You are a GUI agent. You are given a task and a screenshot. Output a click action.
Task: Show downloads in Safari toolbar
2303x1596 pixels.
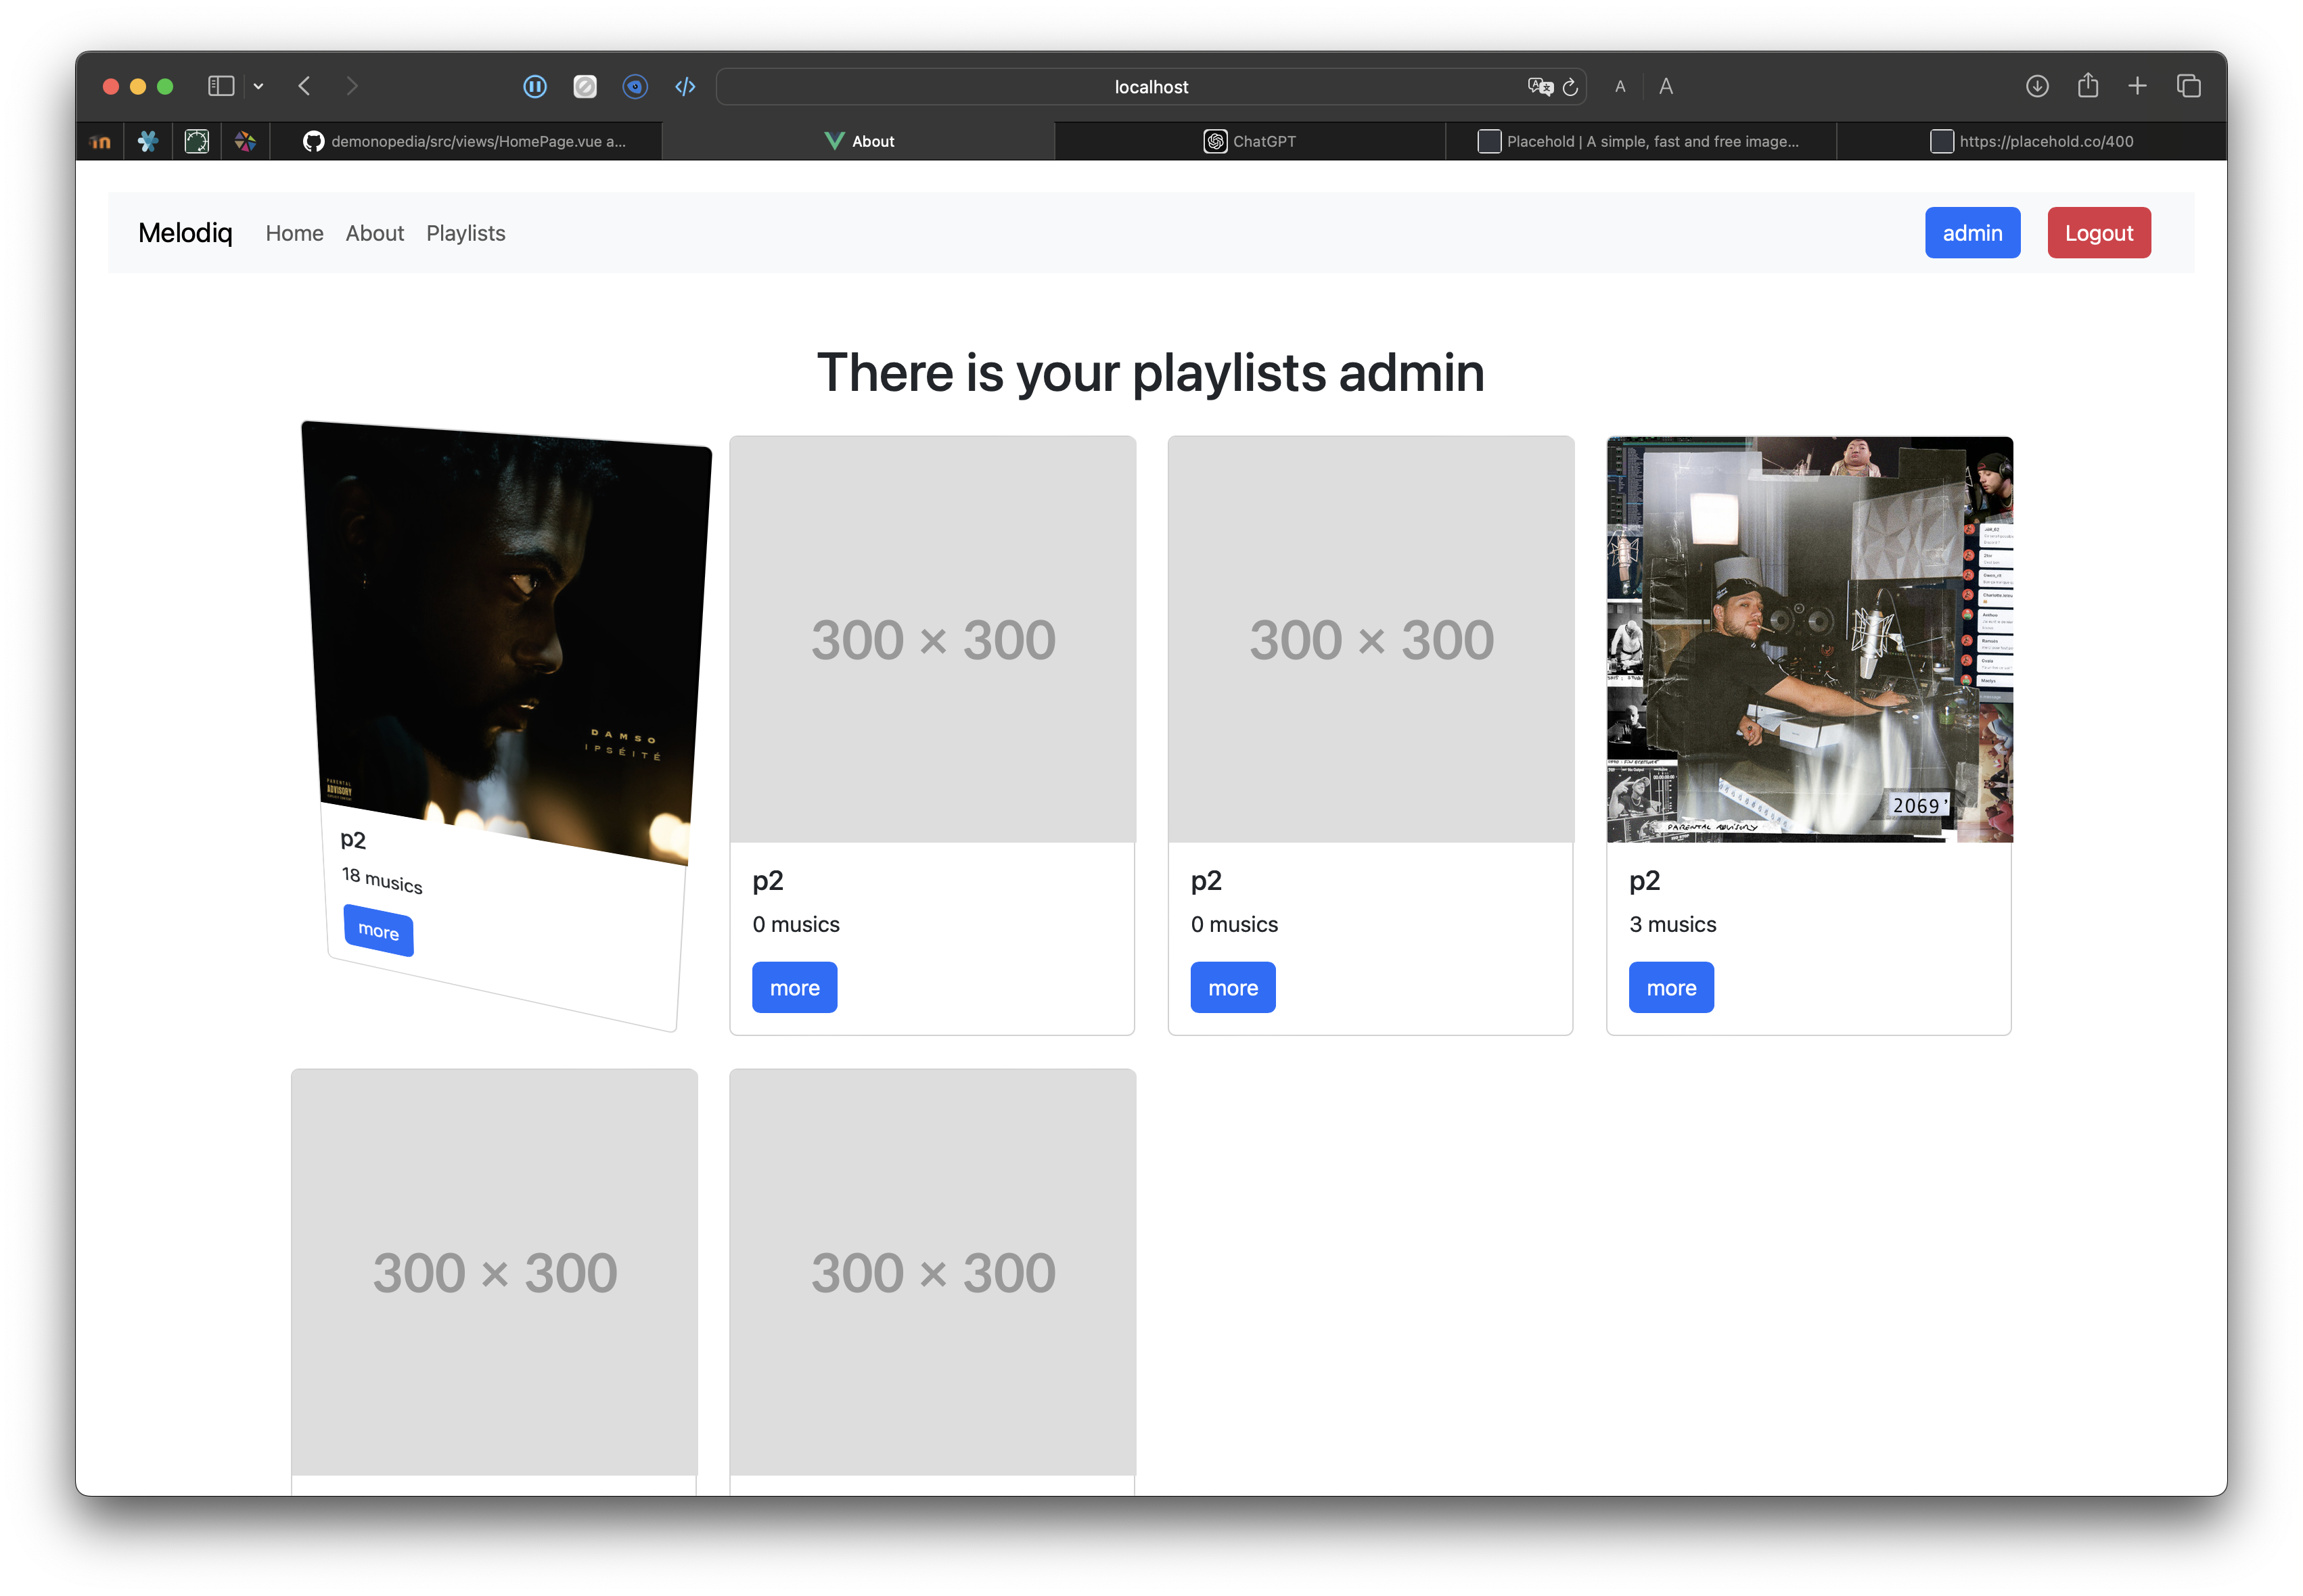(2037, 86)
